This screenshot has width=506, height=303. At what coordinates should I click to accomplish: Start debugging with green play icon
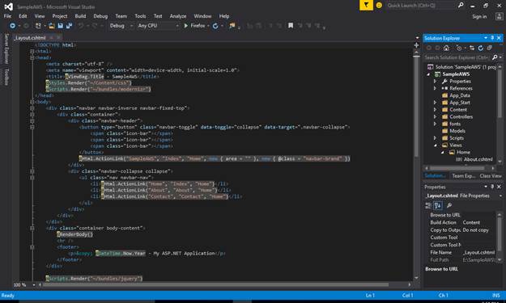[x=186, y=25]
